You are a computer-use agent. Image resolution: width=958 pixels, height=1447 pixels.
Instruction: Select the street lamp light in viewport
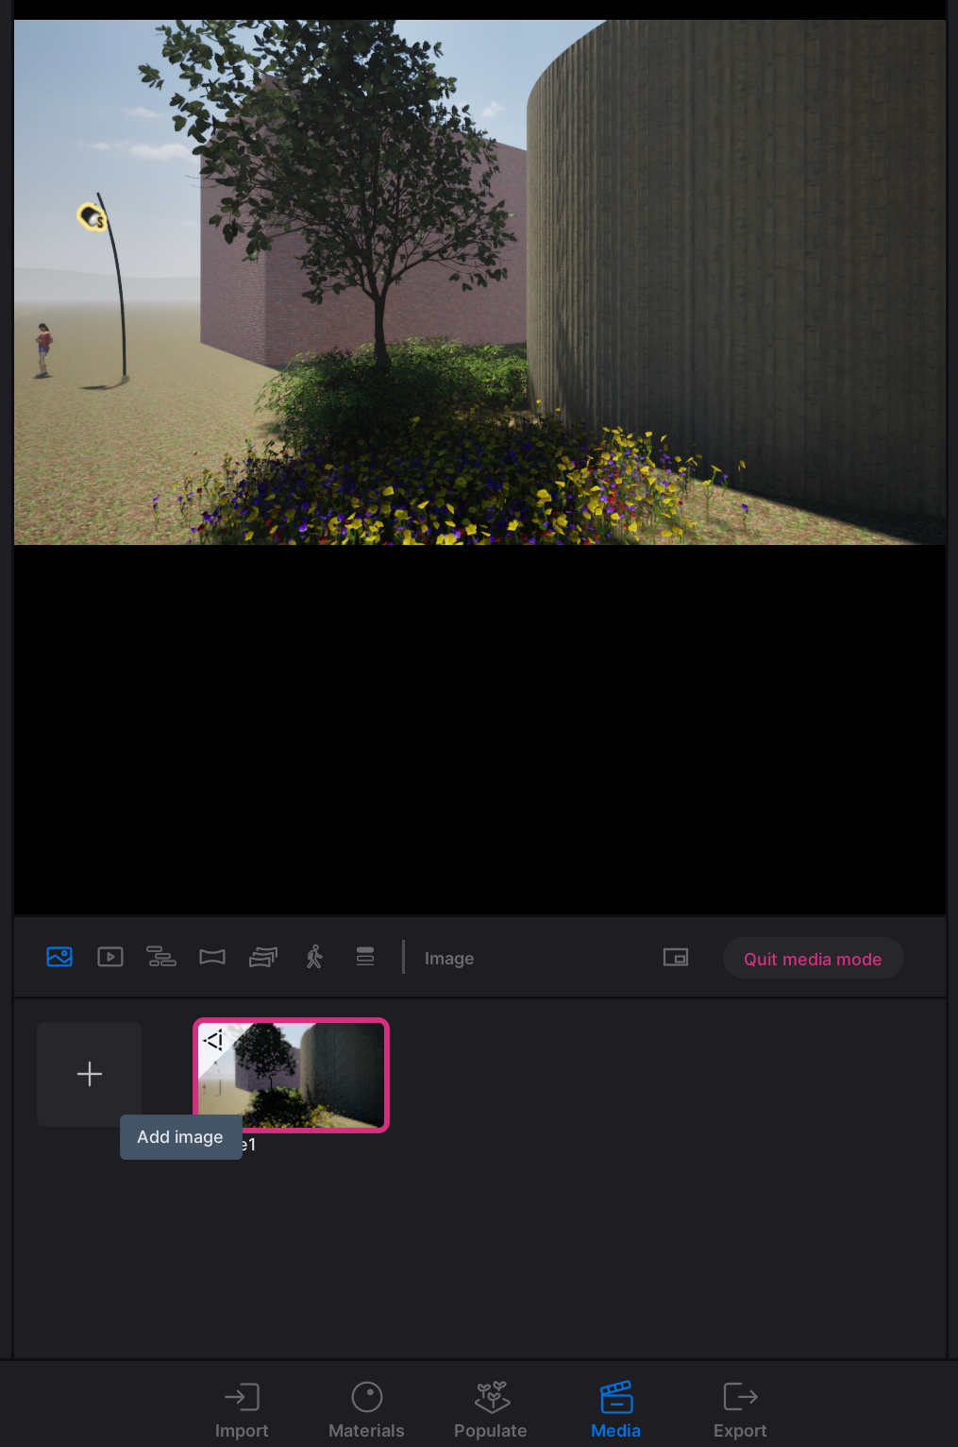[92, 218]
